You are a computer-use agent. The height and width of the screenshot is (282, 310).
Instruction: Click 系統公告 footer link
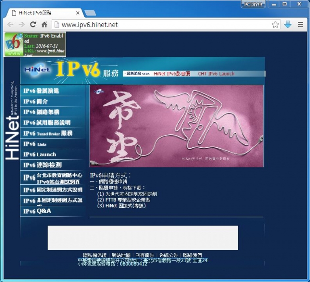coord(169,255)
